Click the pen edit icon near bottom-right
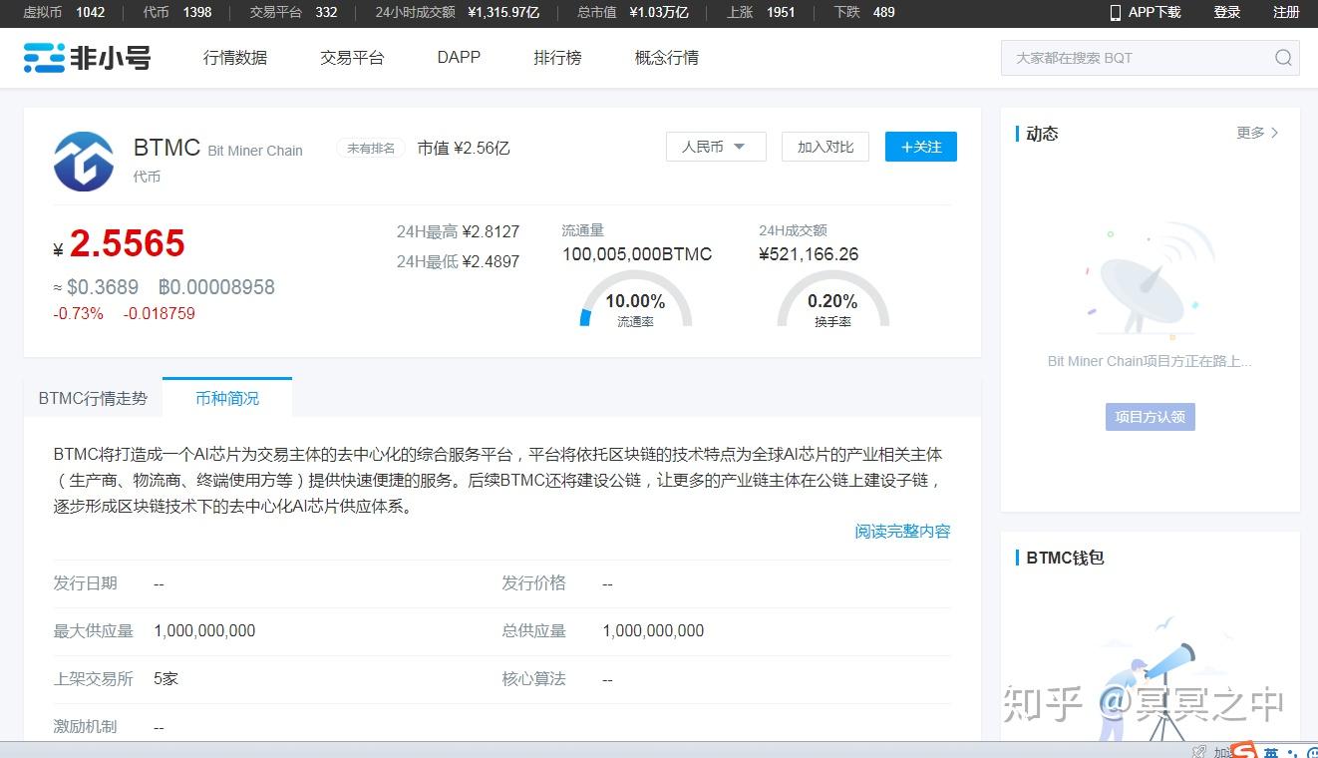Screen dimensions: 1318x758 1199,750
